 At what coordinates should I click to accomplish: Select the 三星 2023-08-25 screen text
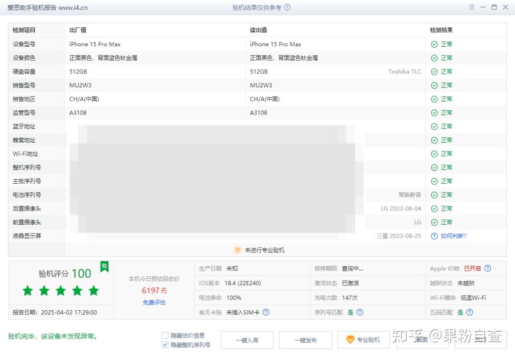[x=399, y=236]
